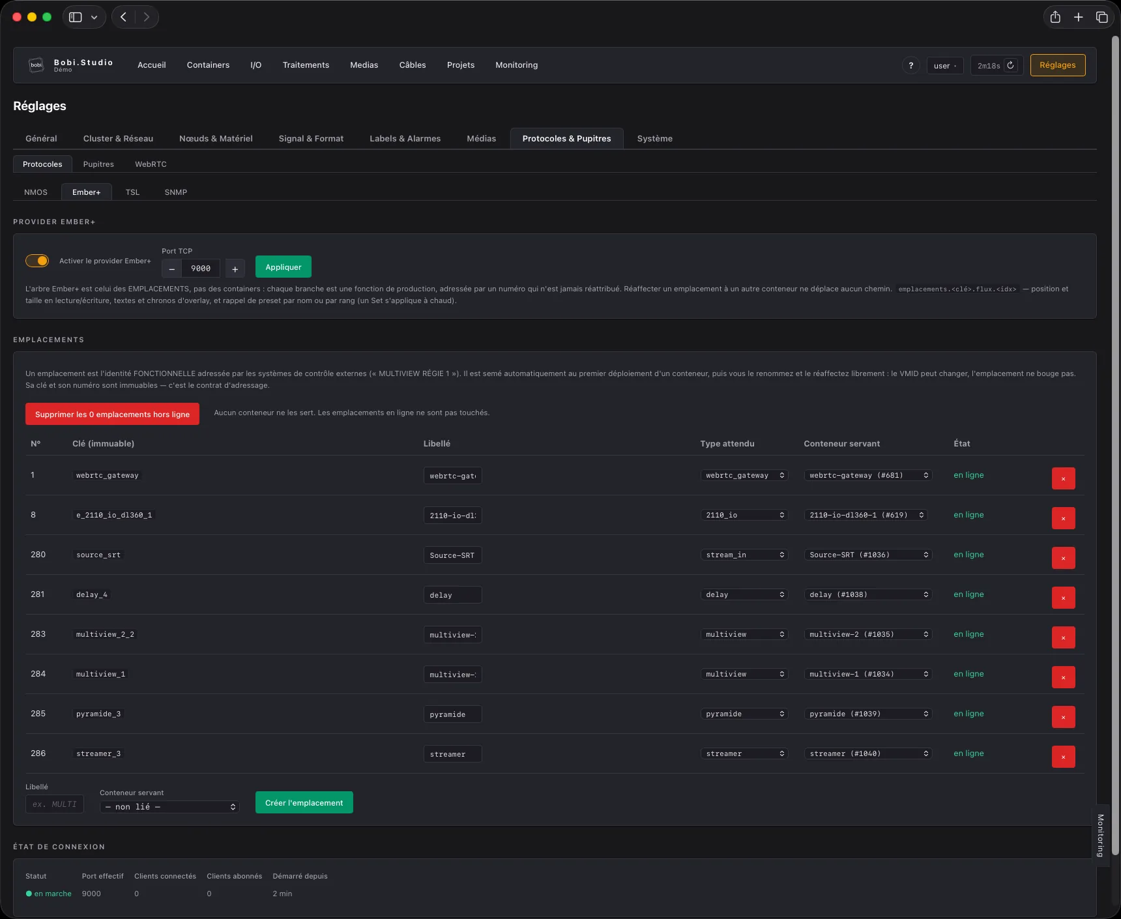Delete the pyramide_3 emplacement row
Image resolution: width=1121 pixels, height=919 pixels.
[x=1063, y=717]
